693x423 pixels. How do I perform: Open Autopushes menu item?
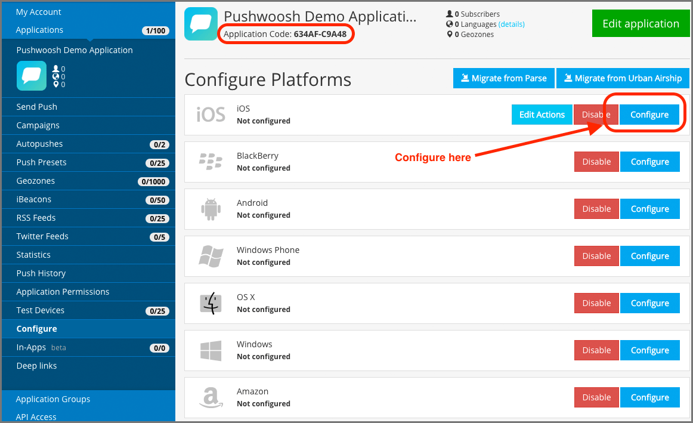[88, 144]
